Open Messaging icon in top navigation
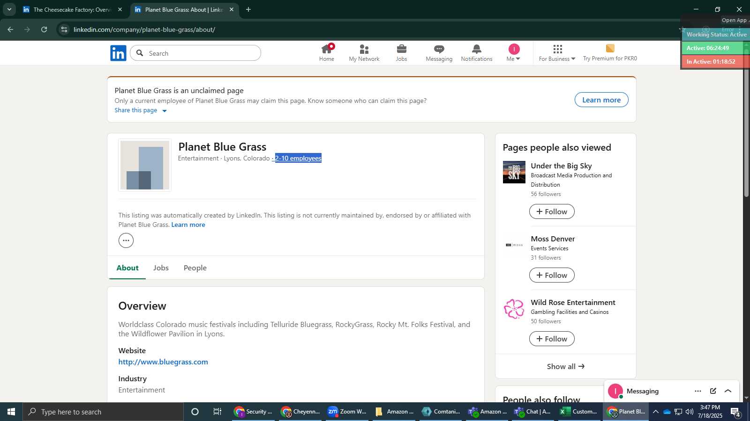750x421 pixels. pyautogui.click(x=439, y=53)
